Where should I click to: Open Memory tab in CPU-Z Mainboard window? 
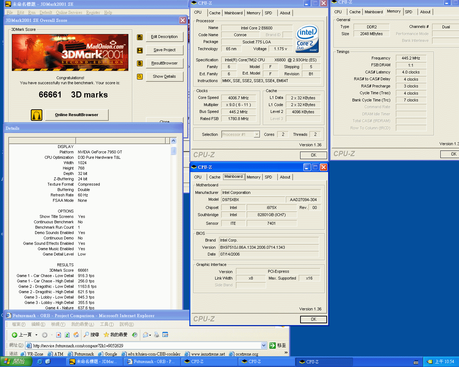click(253, 177)
